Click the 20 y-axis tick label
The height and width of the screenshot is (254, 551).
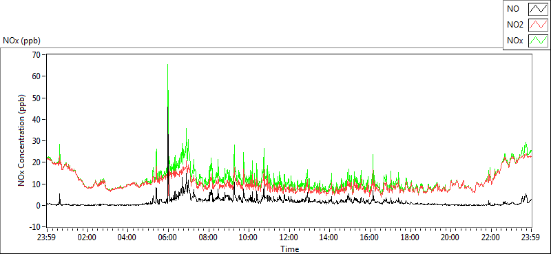pos(36,162)
